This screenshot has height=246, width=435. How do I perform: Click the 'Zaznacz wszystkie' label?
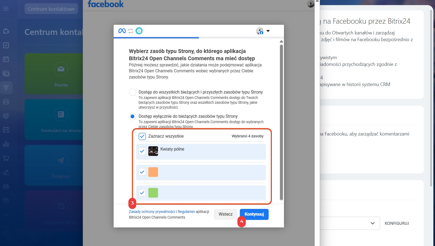click(166, 136)
